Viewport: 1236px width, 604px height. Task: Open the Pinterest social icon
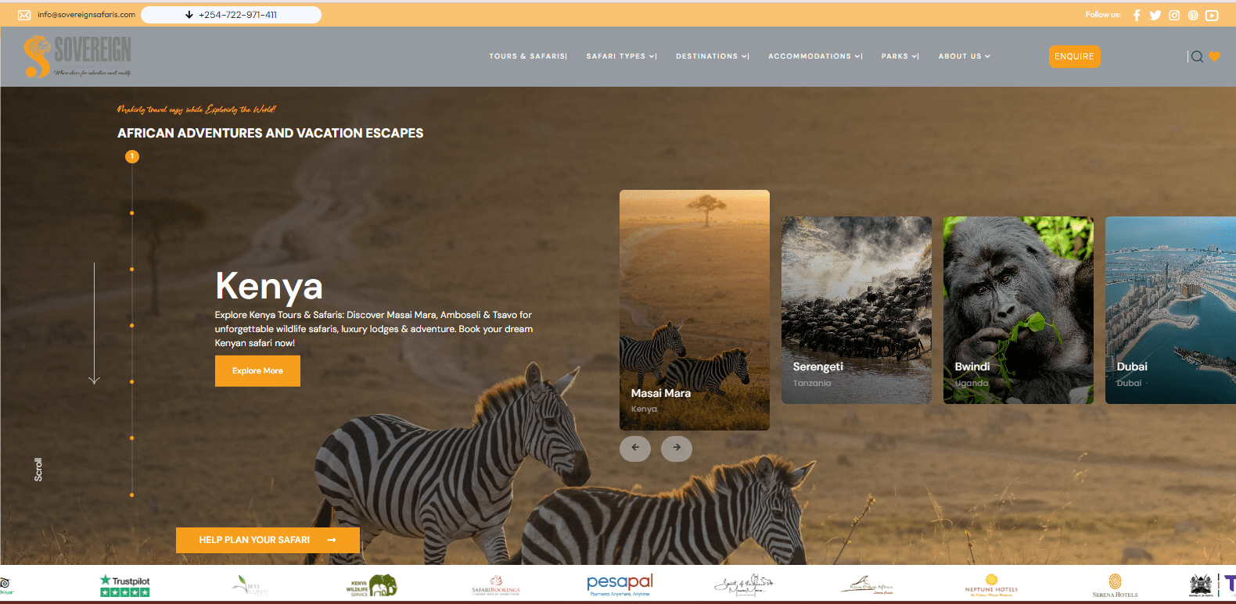click(1193, 15)
